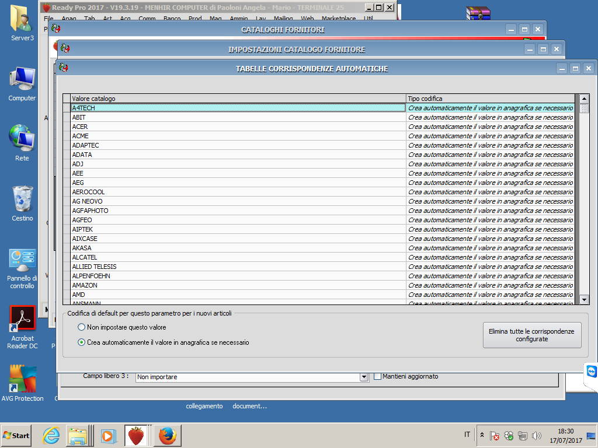598x448 pixels.
Task: Open Internet Explorer from taskbar
Action: click(51, 435)
